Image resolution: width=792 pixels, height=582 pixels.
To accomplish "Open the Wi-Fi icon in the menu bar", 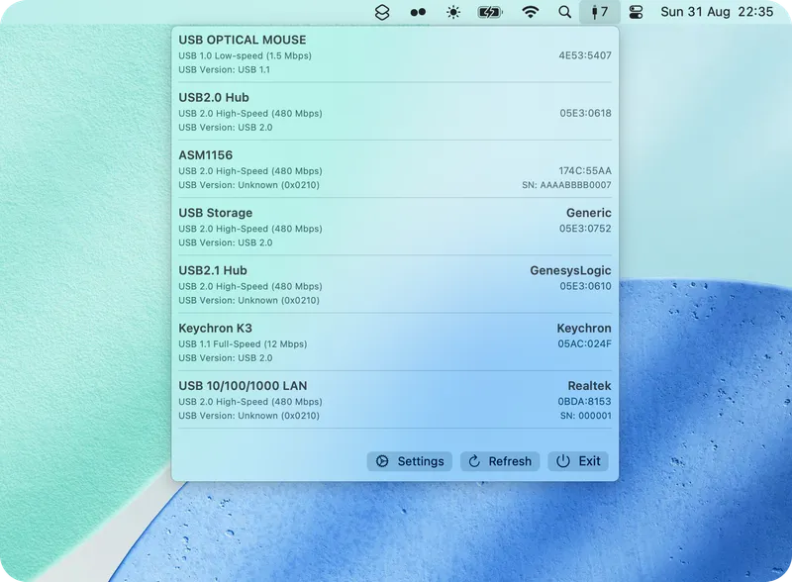I will click(532, 11).
